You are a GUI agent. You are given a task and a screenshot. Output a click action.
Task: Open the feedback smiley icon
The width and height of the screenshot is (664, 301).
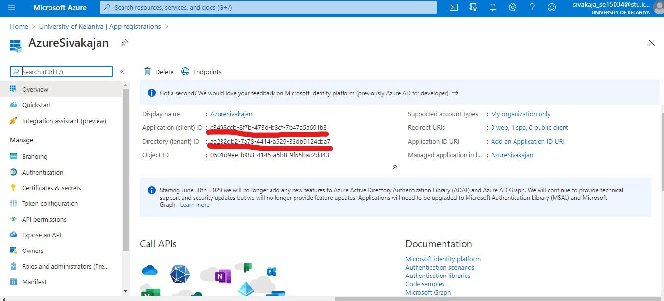552,7
